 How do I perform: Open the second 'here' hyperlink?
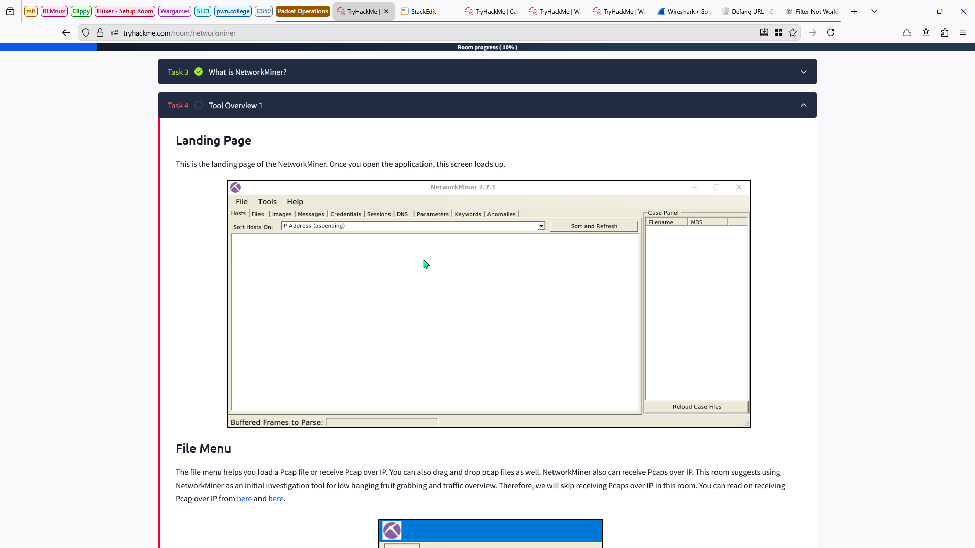point(276,499)
